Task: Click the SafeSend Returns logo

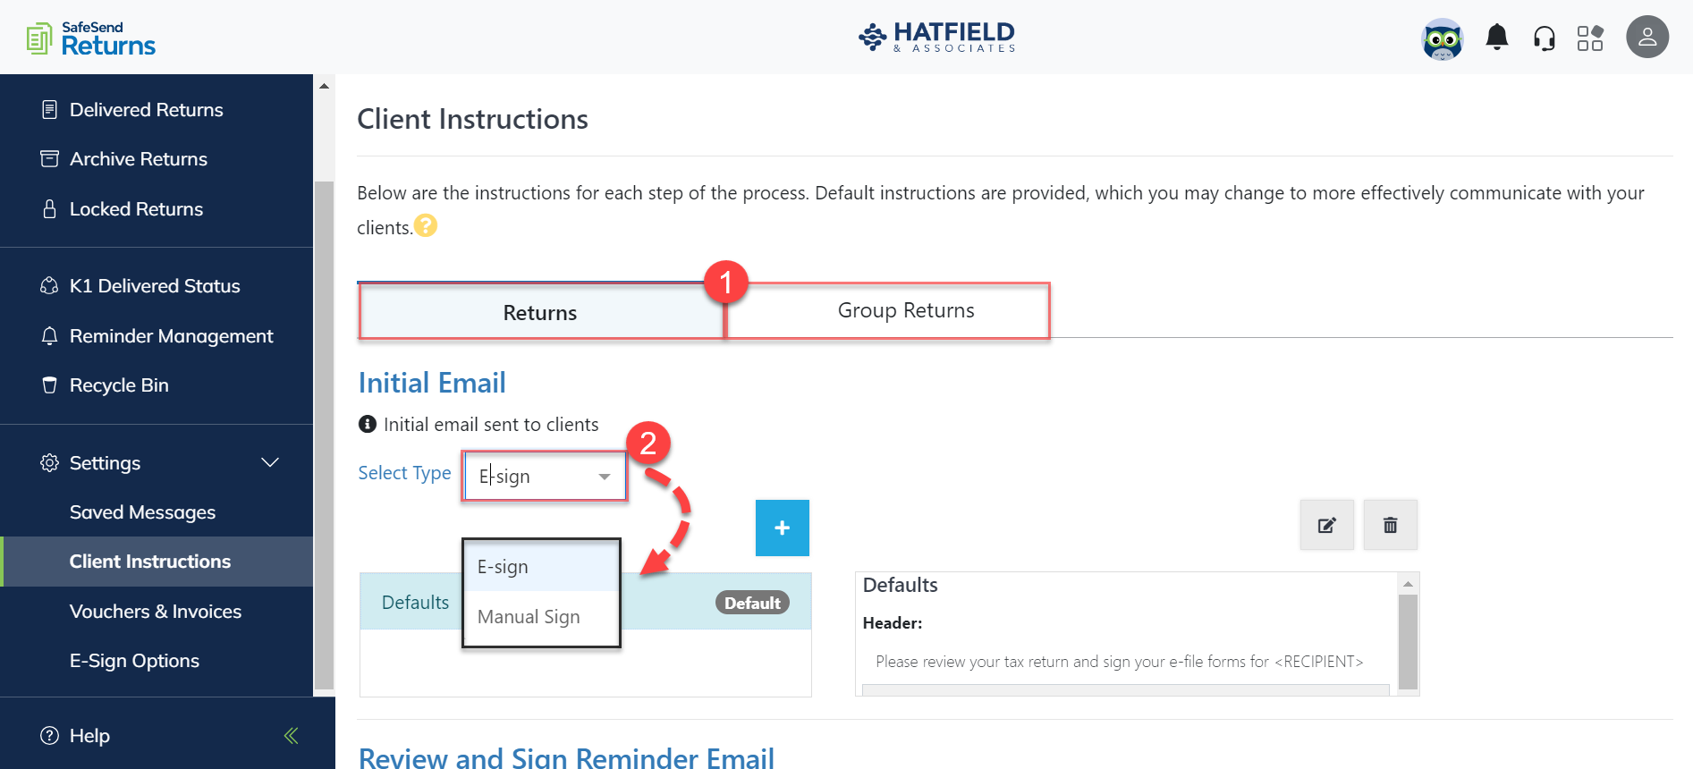Action: 89,37
